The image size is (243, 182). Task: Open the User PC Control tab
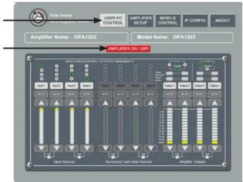pos(113,20)
